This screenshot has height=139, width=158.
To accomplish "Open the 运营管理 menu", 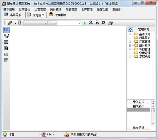I will coord(40,9).
